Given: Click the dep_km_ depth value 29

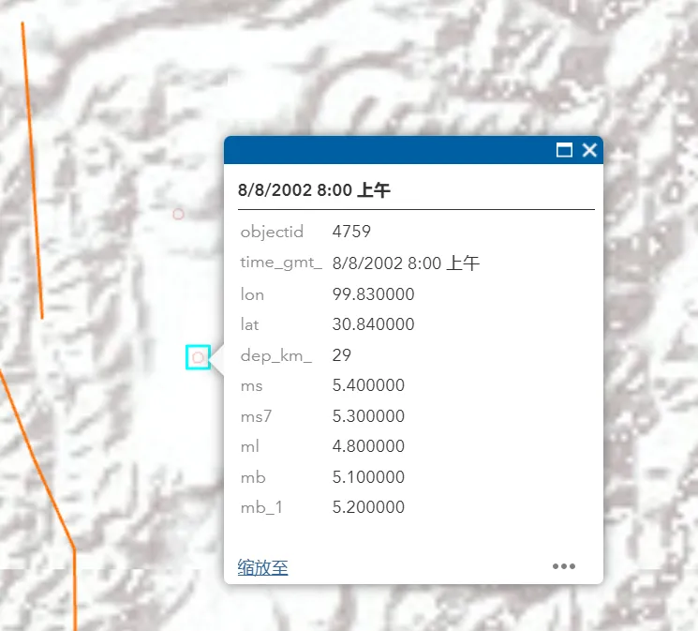Looking at the screenshot, I should [342, 355].
